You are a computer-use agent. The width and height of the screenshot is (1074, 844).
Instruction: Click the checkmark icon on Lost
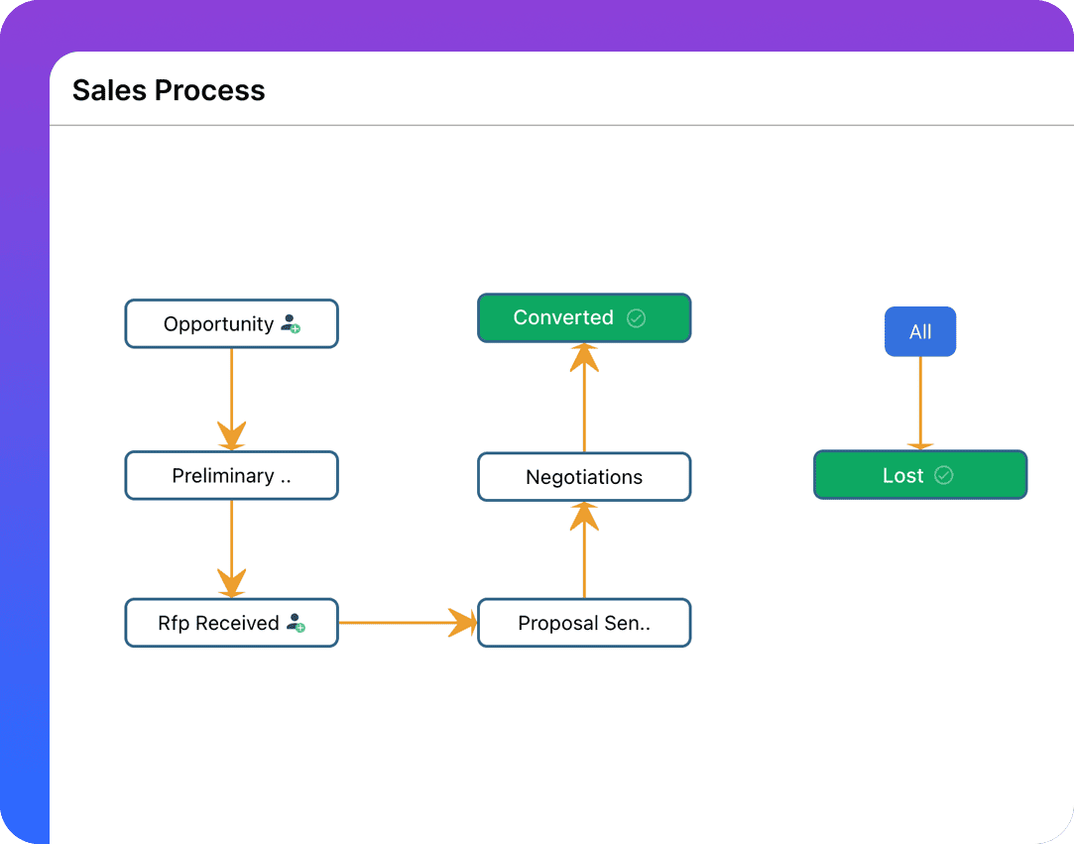point(944,475)
